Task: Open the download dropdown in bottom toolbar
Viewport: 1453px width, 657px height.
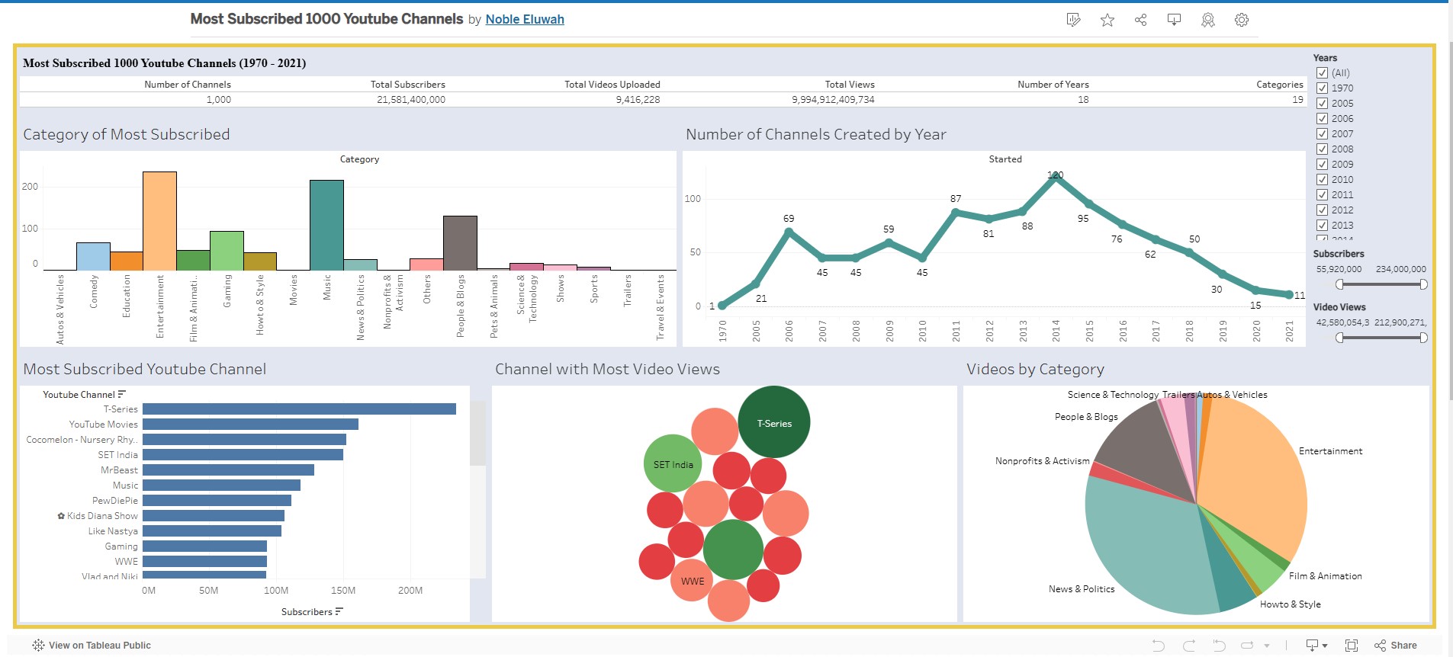Action: 1317,646
